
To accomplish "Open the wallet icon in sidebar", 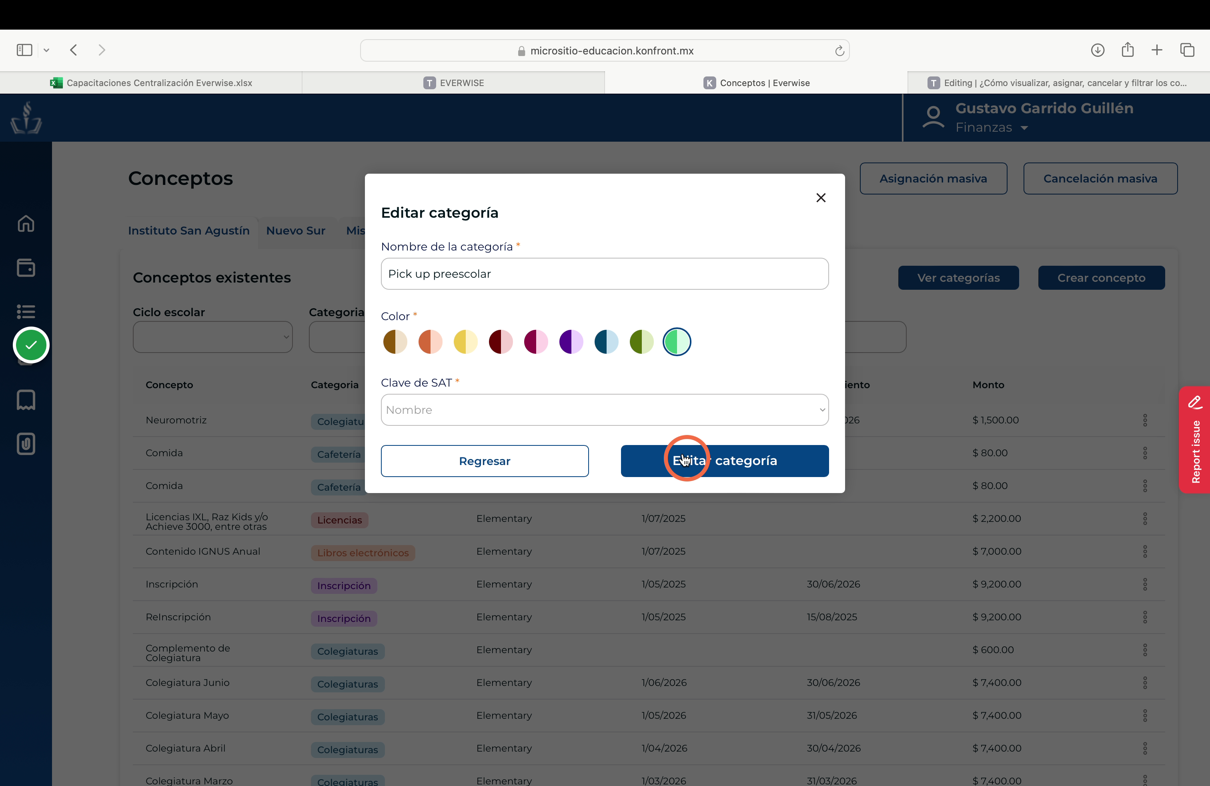I will (26, 267).
